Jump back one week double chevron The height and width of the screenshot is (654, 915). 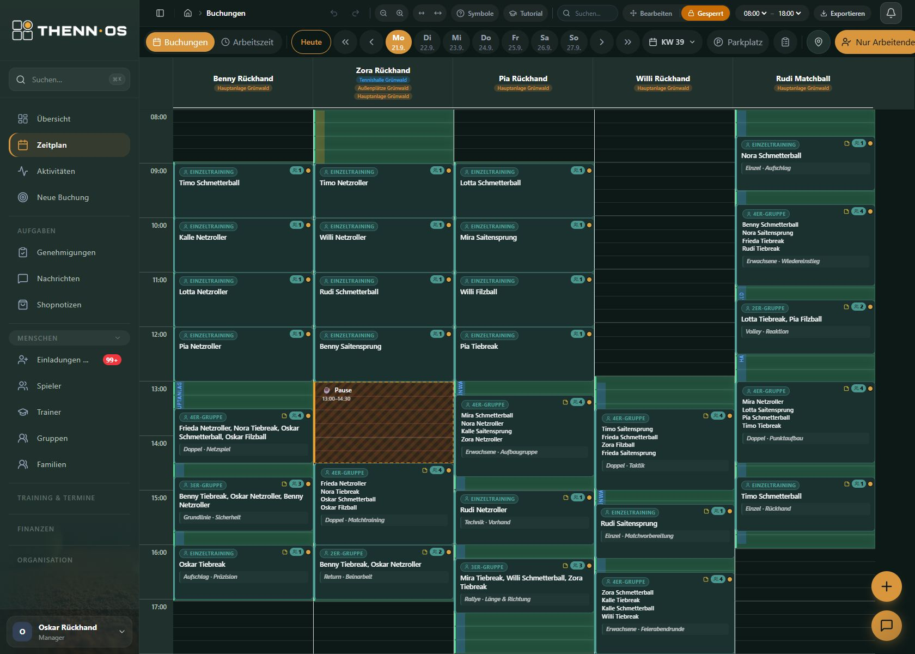coord(345,42)
